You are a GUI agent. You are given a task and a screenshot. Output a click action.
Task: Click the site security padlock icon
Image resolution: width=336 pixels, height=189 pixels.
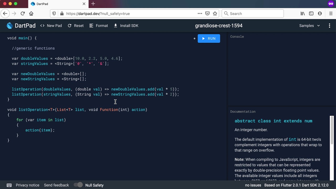point(62,13)
